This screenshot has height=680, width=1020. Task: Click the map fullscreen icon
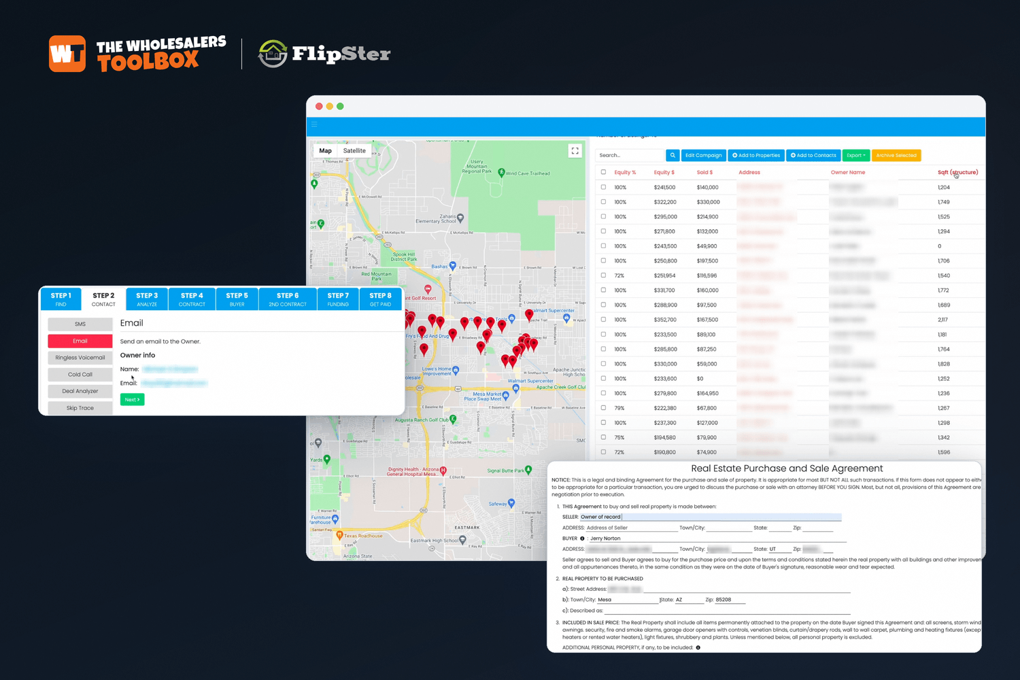coord(575,151)
